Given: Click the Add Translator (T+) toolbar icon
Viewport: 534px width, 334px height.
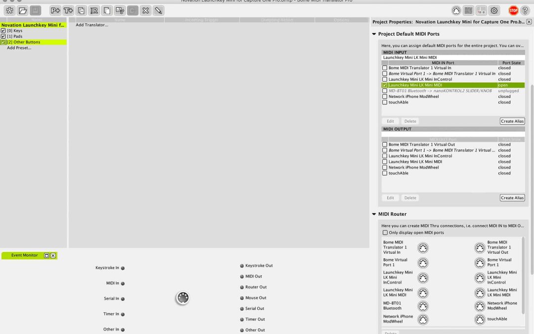Looking at the screenshot, I should pos(68,10).
